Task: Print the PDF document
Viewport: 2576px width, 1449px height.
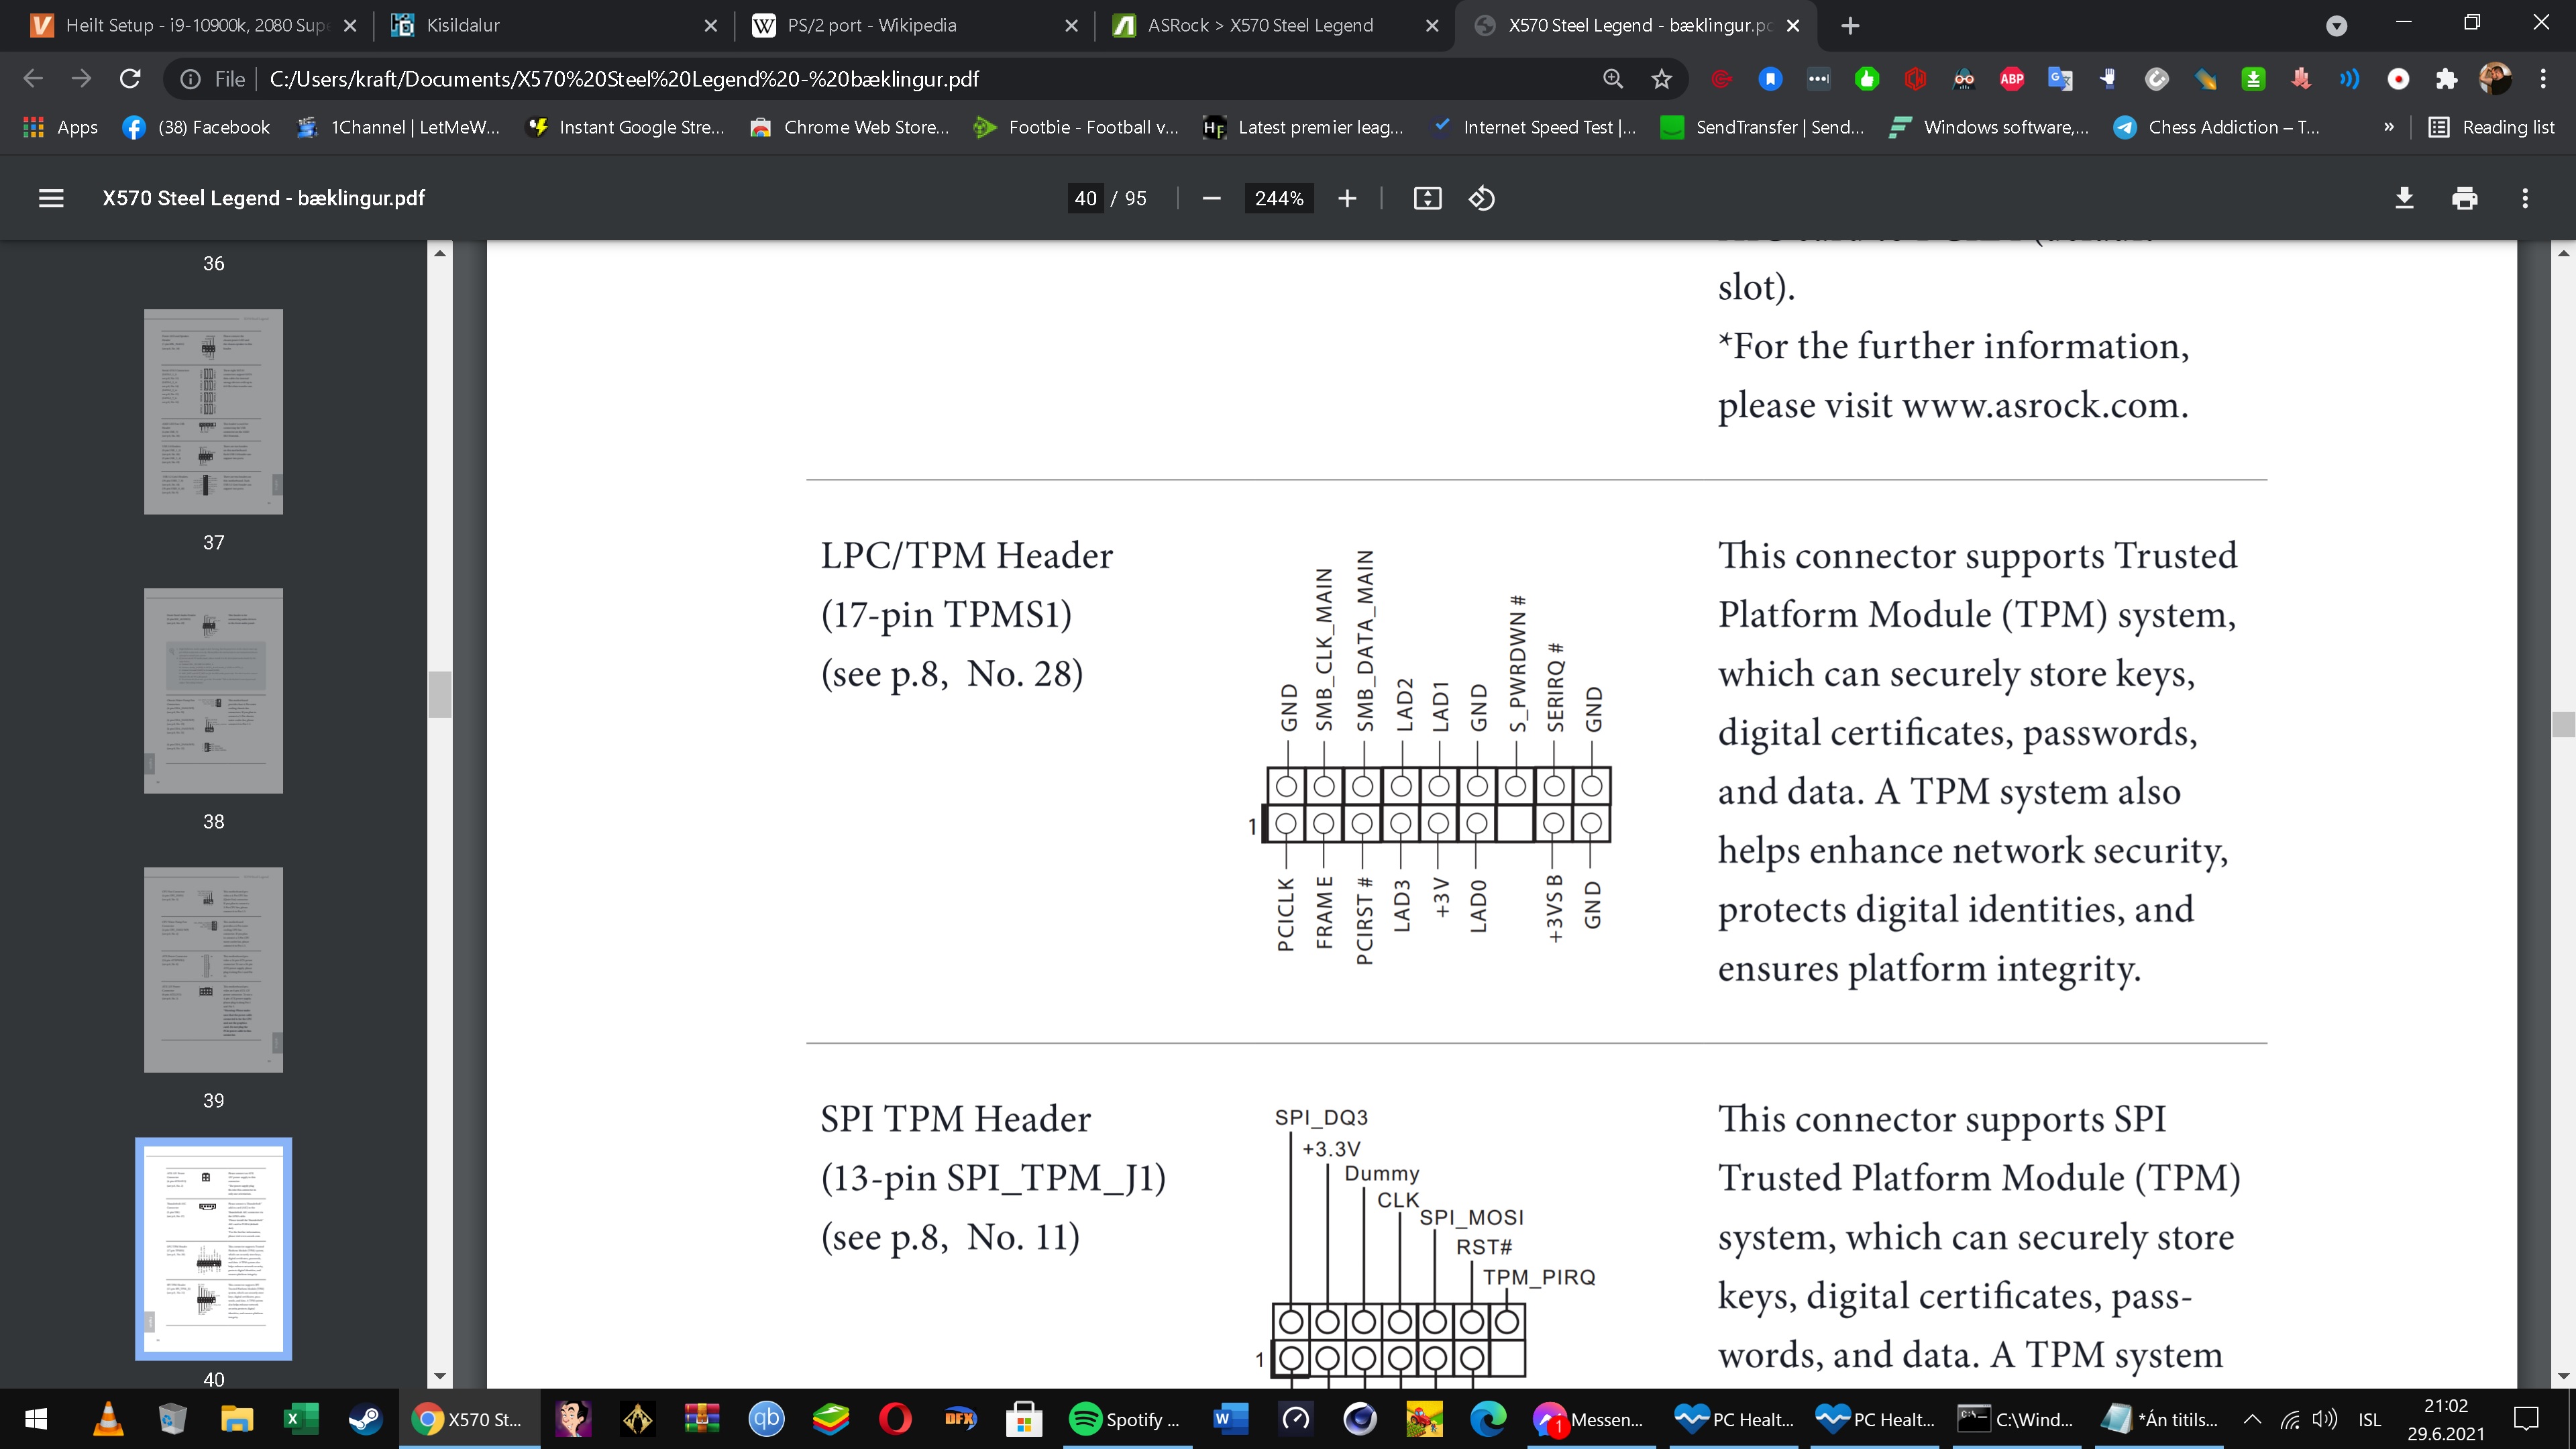Action: click(x=2464, y=198)
